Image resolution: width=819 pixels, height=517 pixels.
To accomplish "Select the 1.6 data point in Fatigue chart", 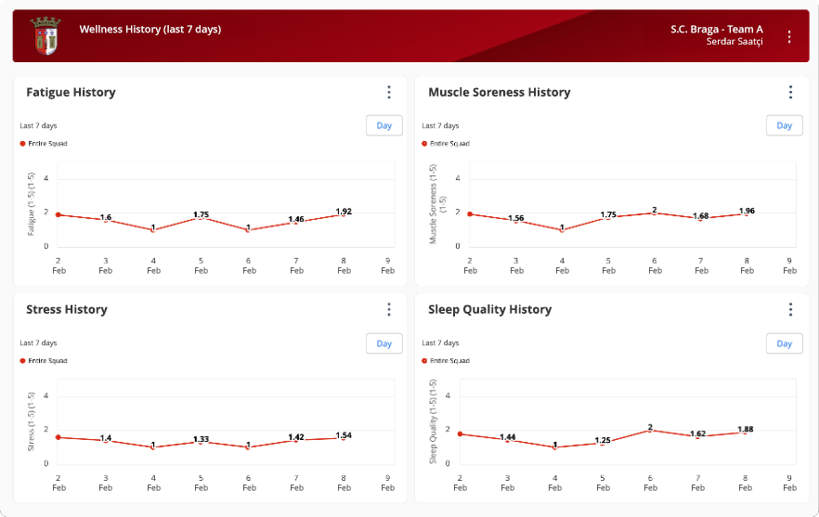I will [106, 221].
